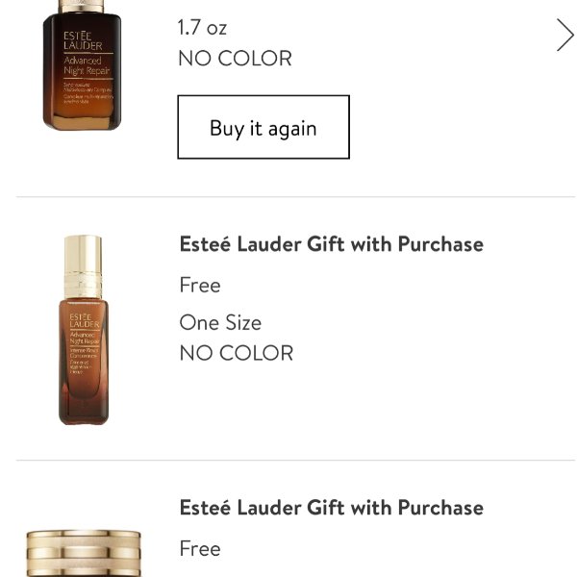Click the Estee Lauder label on serum bottle

coord(83,40)
